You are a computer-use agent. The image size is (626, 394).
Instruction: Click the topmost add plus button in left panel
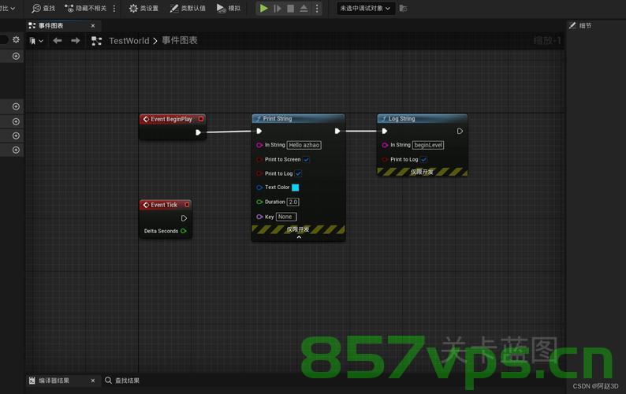pyautogui.click(x=16, y=56)
